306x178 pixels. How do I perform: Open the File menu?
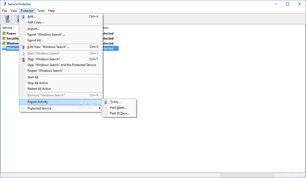point(4,11)
